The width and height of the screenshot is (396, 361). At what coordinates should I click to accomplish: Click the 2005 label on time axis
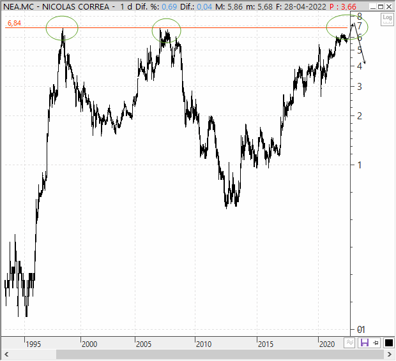coord(144,344)
